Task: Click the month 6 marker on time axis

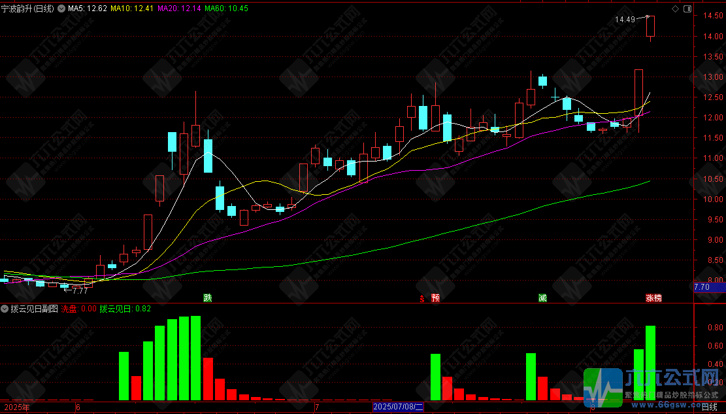Action: pos(77,408)
